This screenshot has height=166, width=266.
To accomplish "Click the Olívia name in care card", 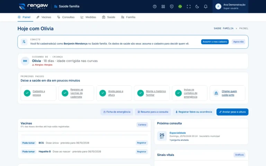I will 36,61.
